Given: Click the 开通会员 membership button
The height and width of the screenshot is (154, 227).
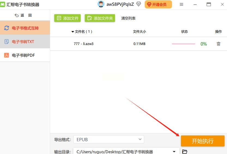Looking at the screenshot, I should pyautogui.click(x=158, y=4).
